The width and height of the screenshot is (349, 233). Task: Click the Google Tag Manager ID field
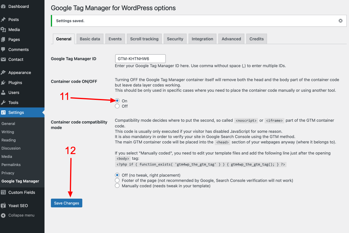140,59
